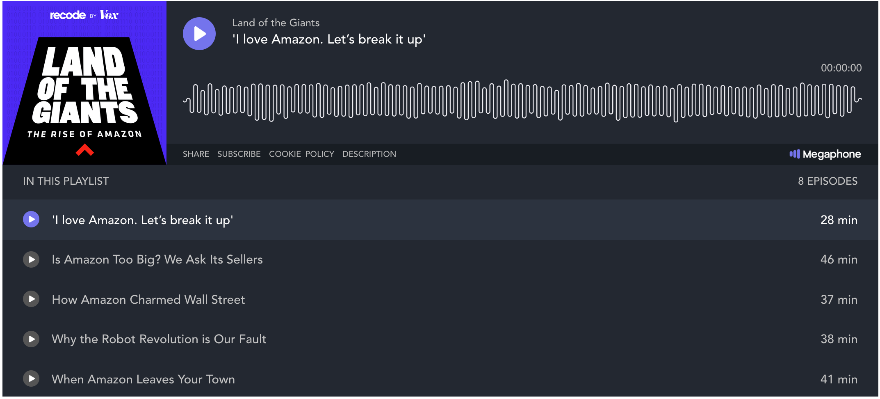Show the episode Description
Screen dimensions: 880x399
[369, 154]
